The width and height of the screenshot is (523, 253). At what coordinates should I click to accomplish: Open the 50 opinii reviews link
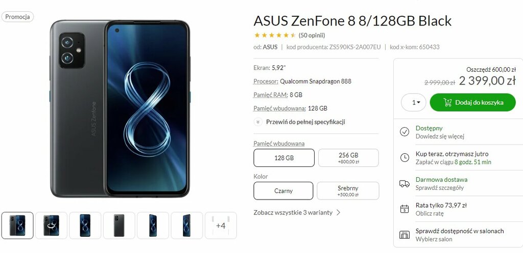(x=312, y=35)
